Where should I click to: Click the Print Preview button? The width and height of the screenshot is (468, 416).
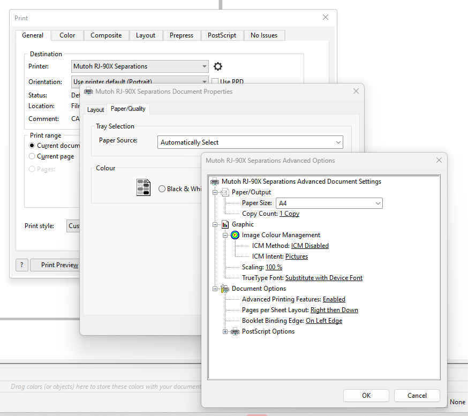(x=55, y=265)
